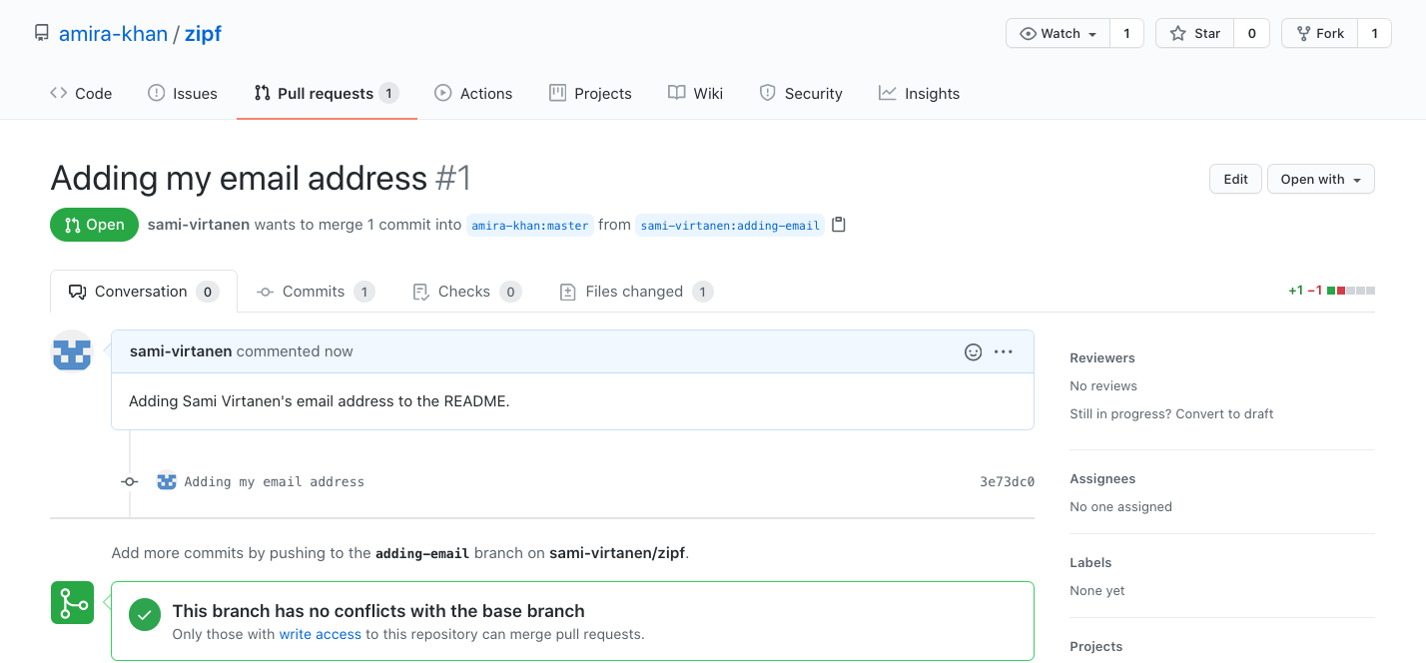Open the amira-khan:master base branch label
Viewport: 1426px width, 663px height.
pos(530,226)
